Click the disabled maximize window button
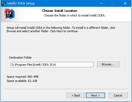The height and width of the screenshot is (102, 132). click(x=113, y=3)
